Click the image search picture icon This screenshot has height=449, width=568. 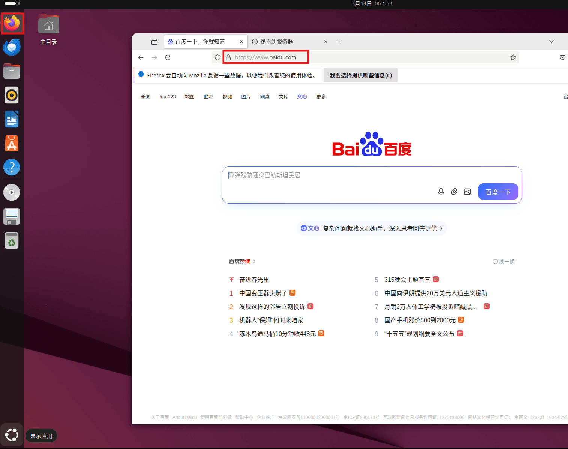[x=467, y=192]
